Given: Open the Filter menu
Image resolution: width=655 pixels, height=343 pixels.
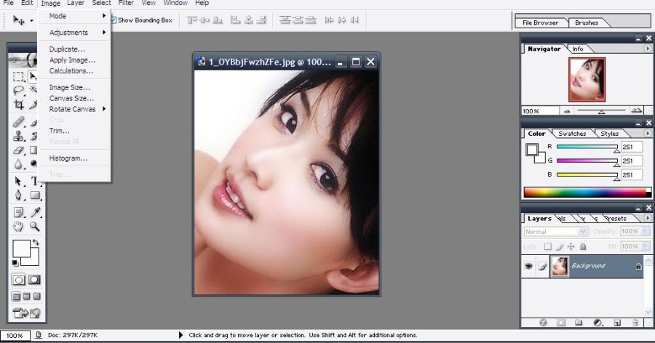Looking at the screenshot, I should (x=126, y=3).
